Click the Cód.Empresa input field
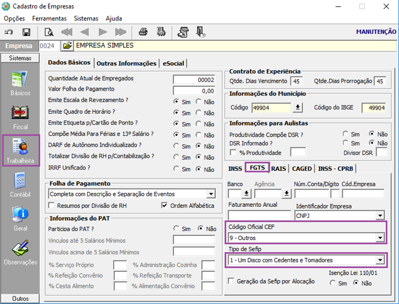Image resolution: width=399 pixels, height=304 pixels. (x=363, y=194)
